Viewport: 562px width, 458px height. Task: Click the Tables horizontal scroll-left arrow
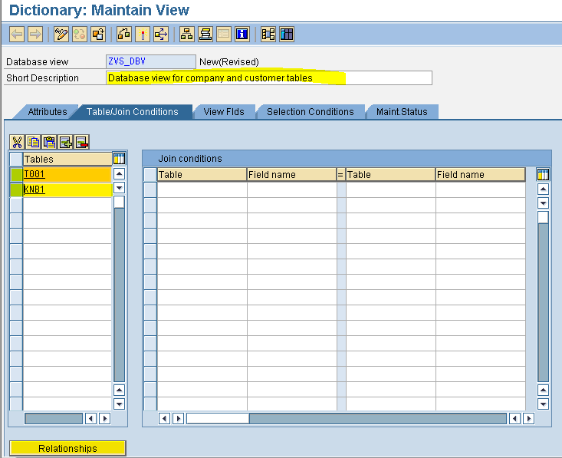point(90,418)
